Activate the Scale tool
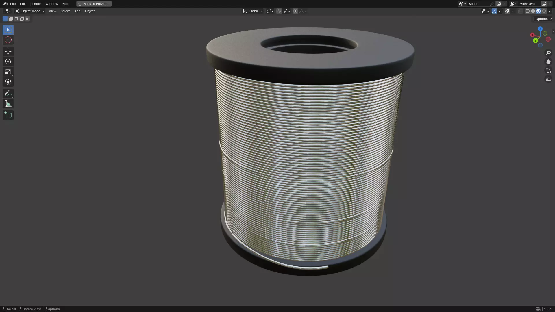The height and width of the screenshot is (312, 555). [8, 72]
